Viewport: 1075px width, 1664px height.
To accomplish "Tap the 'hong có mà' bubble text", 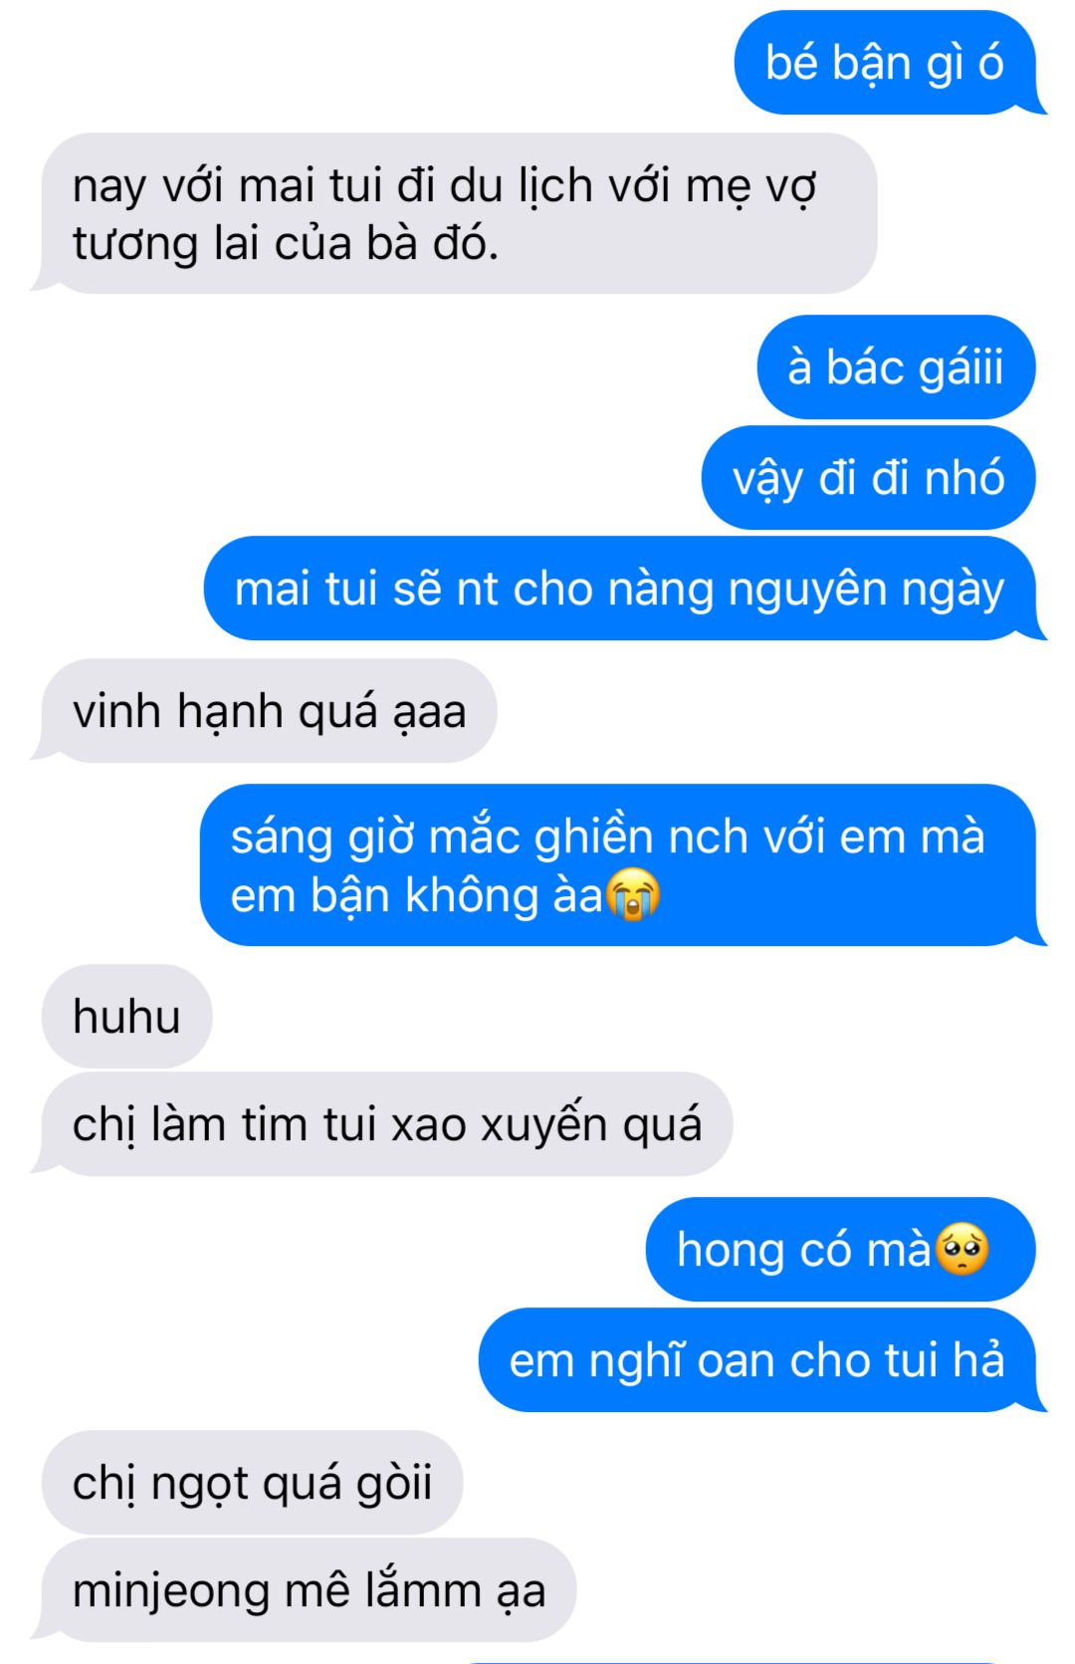I will pyautogui.click(x=803, y=1250).
